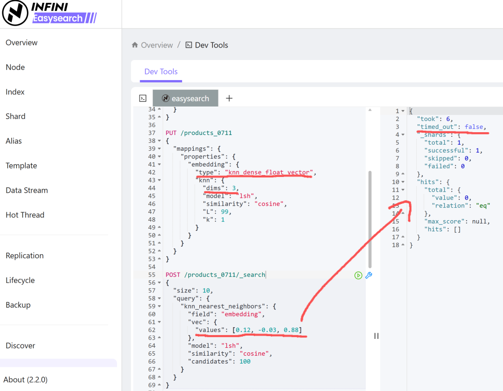Click the POST /products_0711/_search line
503x391 pixels.
215,275
